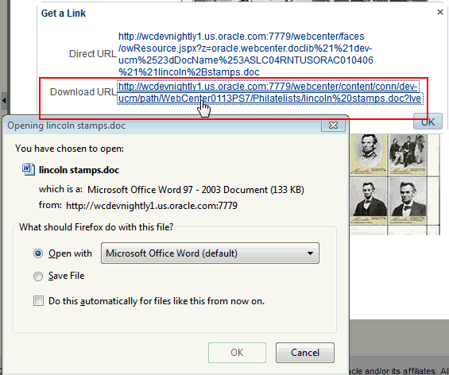This screenshot has height=375, width=449.
Task: Close the Opening lincoln stamps.doc dialog
Action: tap(333, 125)
